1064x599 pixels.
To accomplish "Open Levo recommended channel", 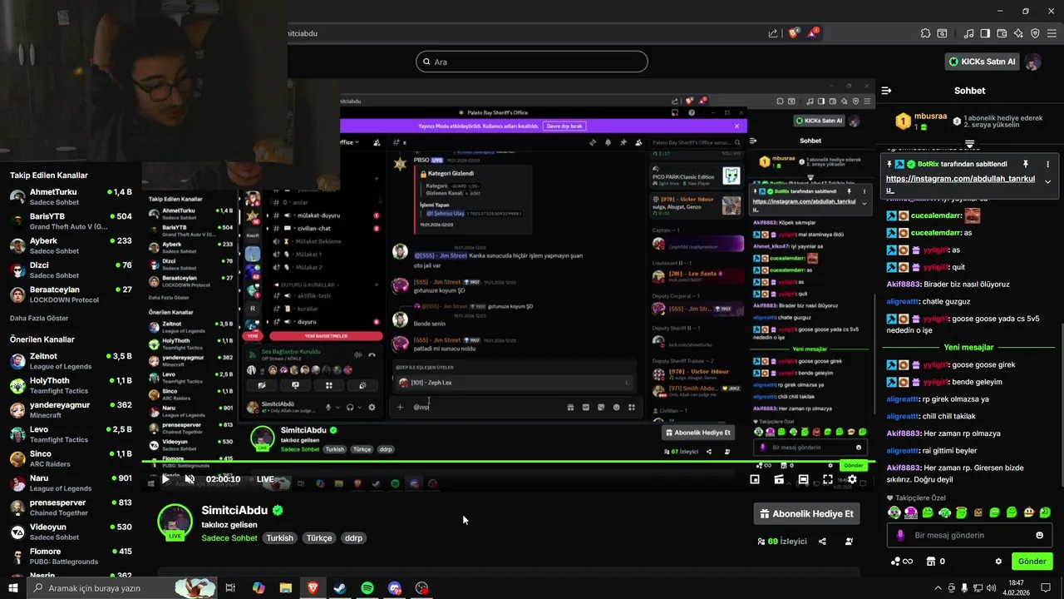I will [71, 434].
